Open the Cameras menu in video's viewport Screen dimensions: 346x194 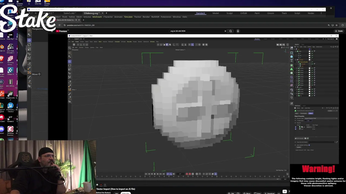[81, 47]
